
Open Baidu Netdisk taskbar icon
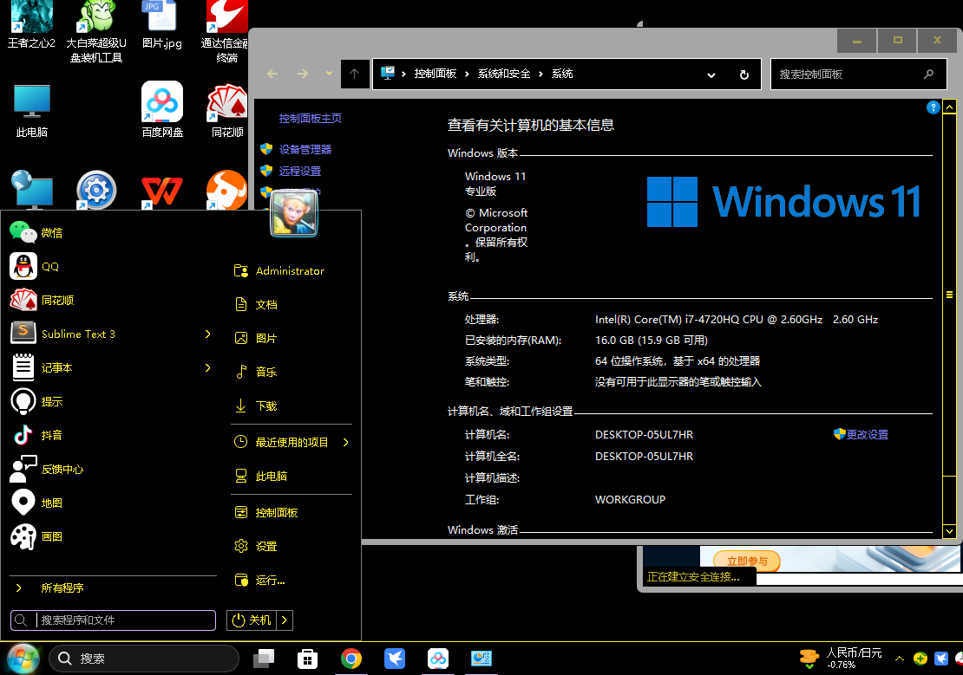coord(438,659)
